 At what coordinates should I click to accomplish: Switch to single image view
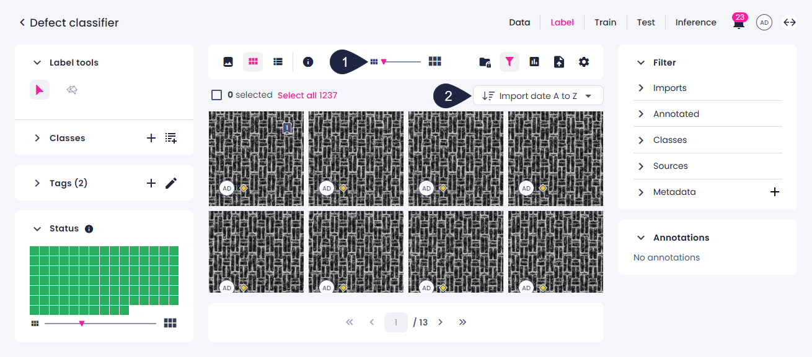click(x=228, y=62)
